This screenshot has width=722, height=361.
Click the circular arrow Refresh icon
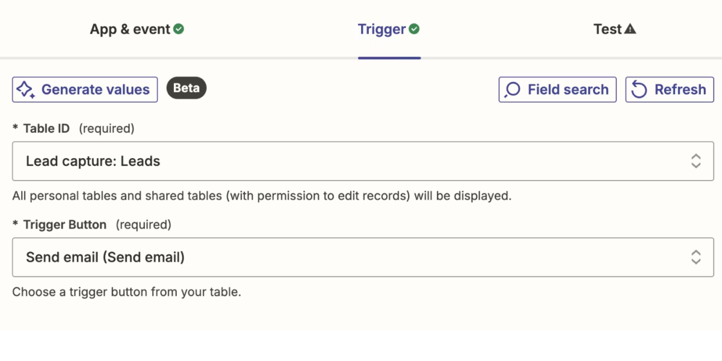pyautogui.click(x=639, y=90)
